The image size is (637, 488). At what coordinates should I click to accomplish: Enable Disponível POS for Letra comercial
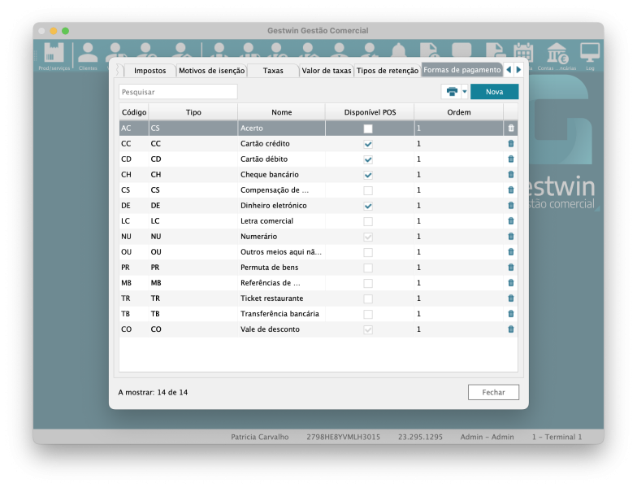(368, 221)
